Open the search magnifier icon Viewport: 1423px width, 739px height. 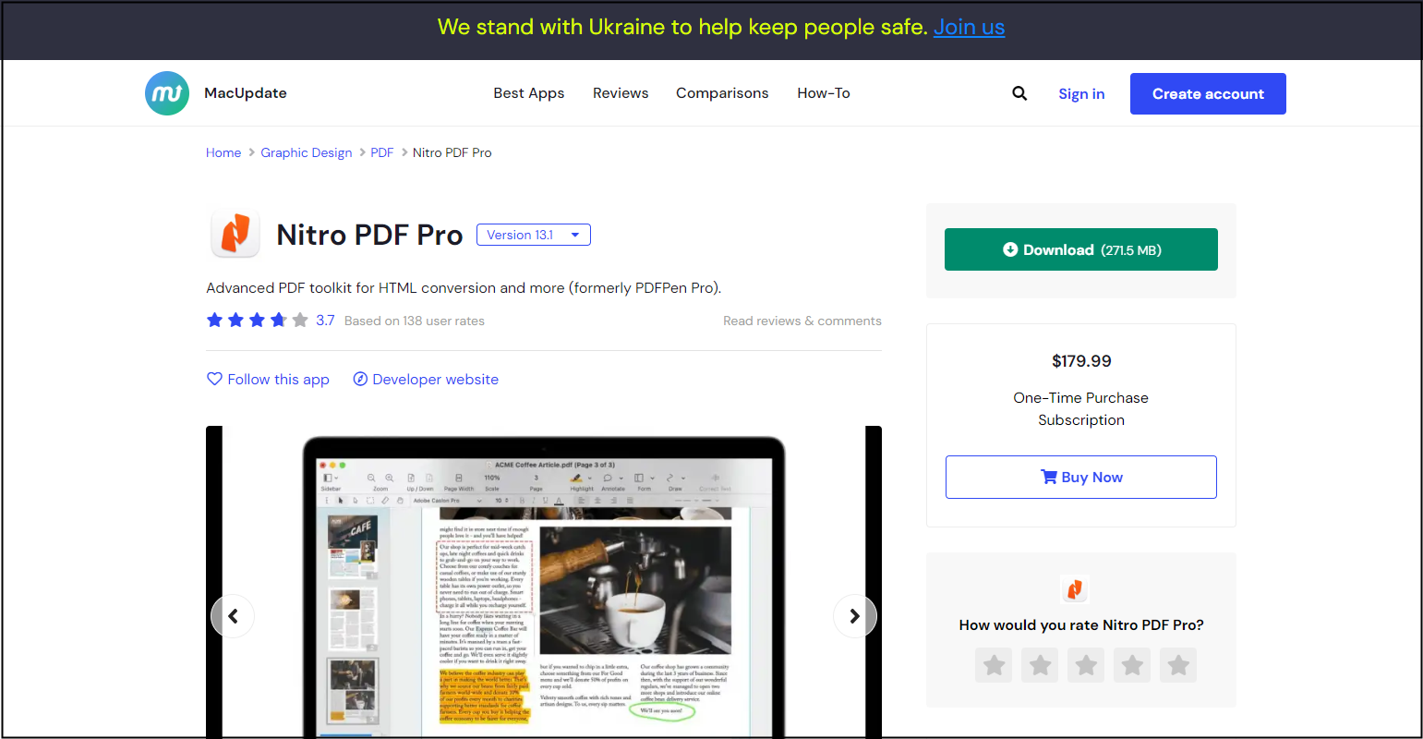tap(1019, 93)
